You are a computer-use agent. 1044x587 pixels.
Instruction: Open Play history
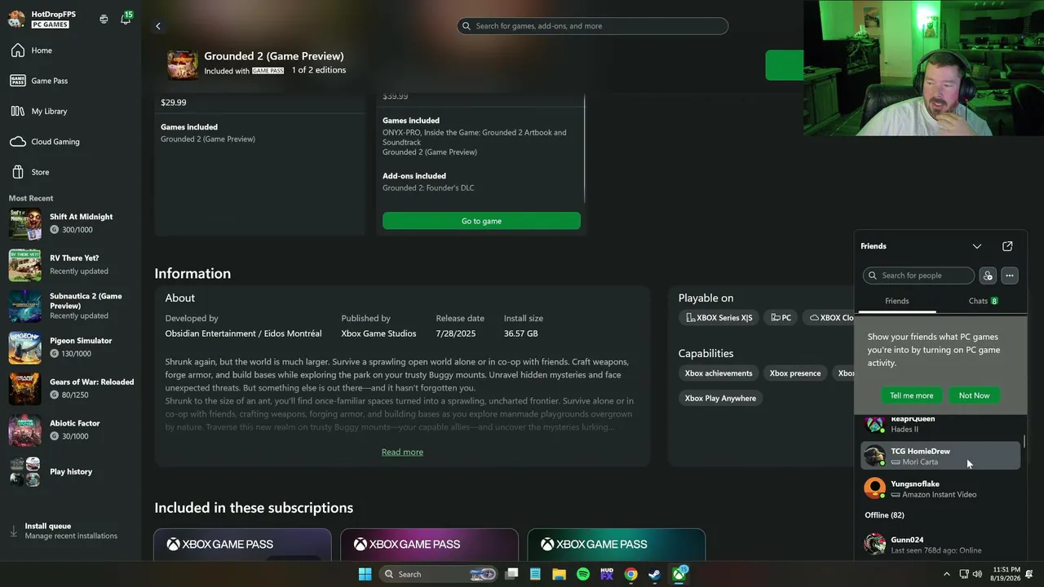pos(71,471)
